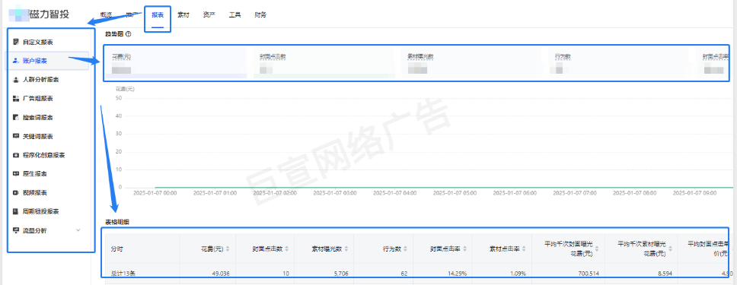
Task: Click the 700.514 value cell
Action: coord(589,273)
